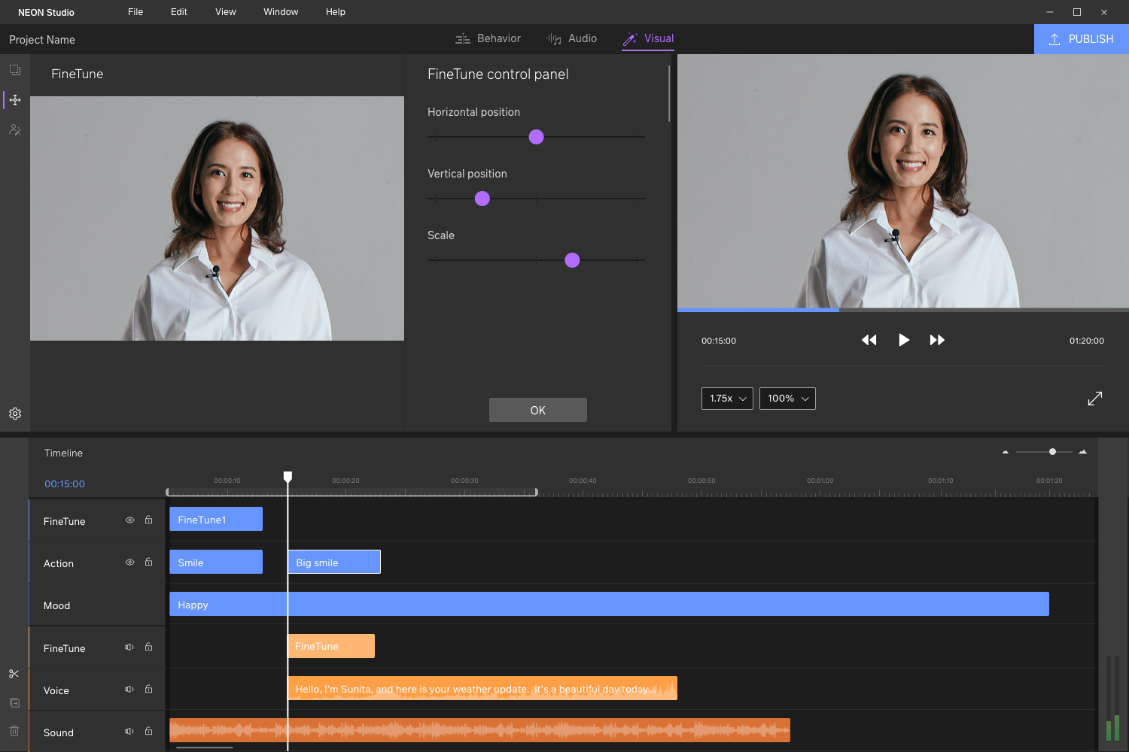Click the trash delete icon
The width and height of the screenshot is (1129, 752).
(x=14, y=731)
